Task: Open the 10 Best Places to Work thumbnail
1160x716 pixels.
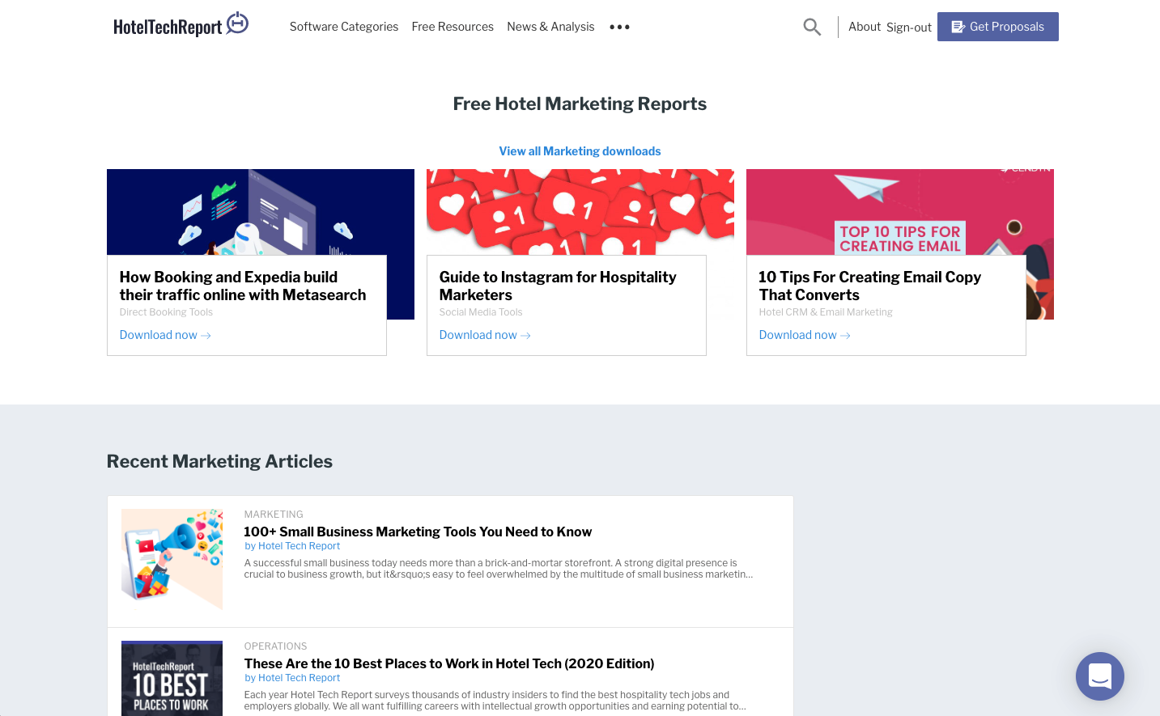Action: coord(172,678)
